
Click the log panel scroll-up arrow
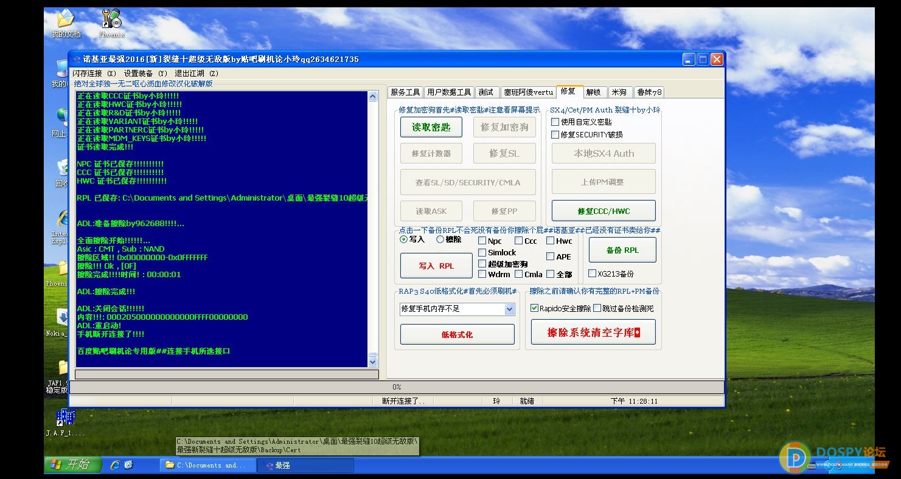click(x=373, y=97)
